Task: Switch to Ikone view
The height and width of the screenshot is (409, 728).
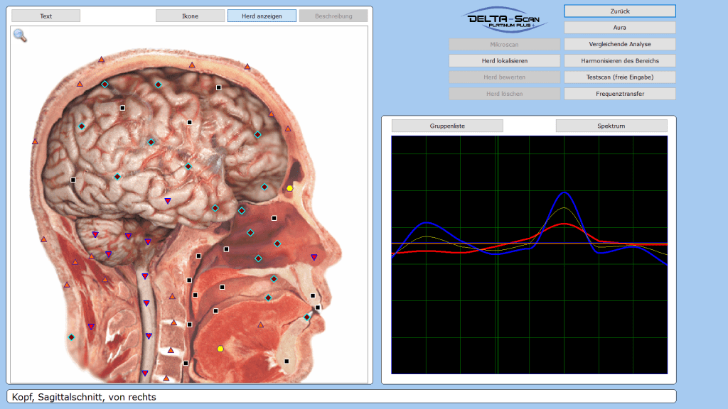Action: (x=190, y=16)
